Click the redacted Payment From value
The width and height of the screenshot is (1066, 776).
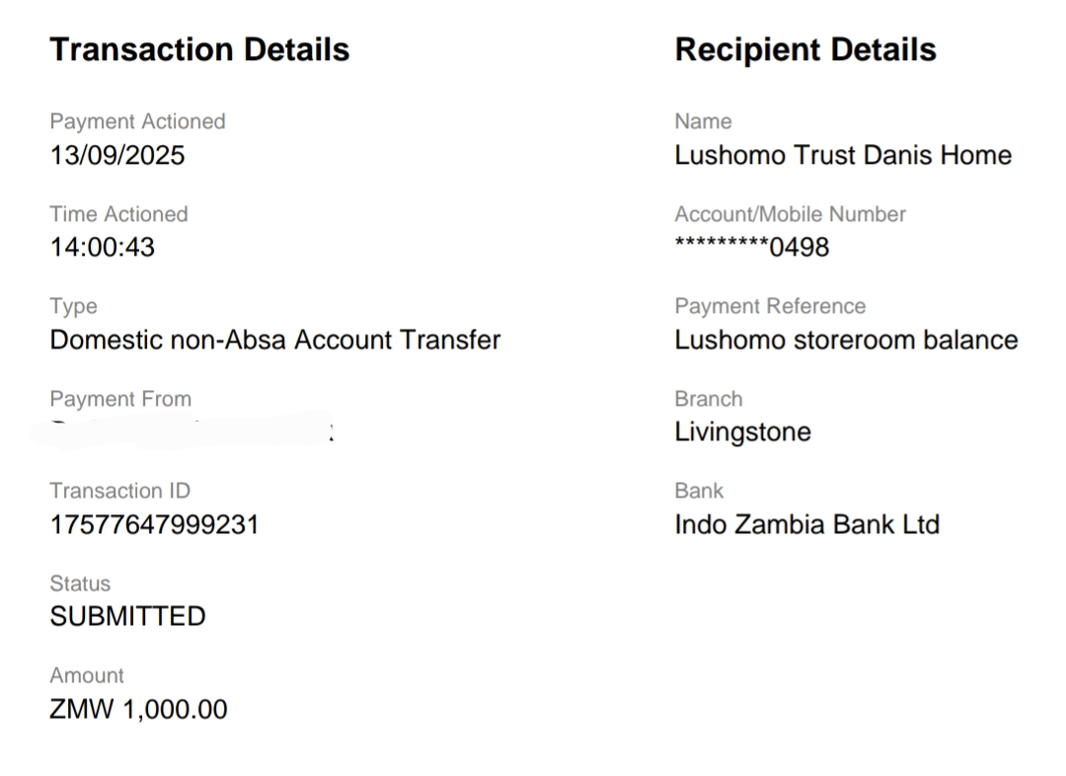click(x=191, y=432)
